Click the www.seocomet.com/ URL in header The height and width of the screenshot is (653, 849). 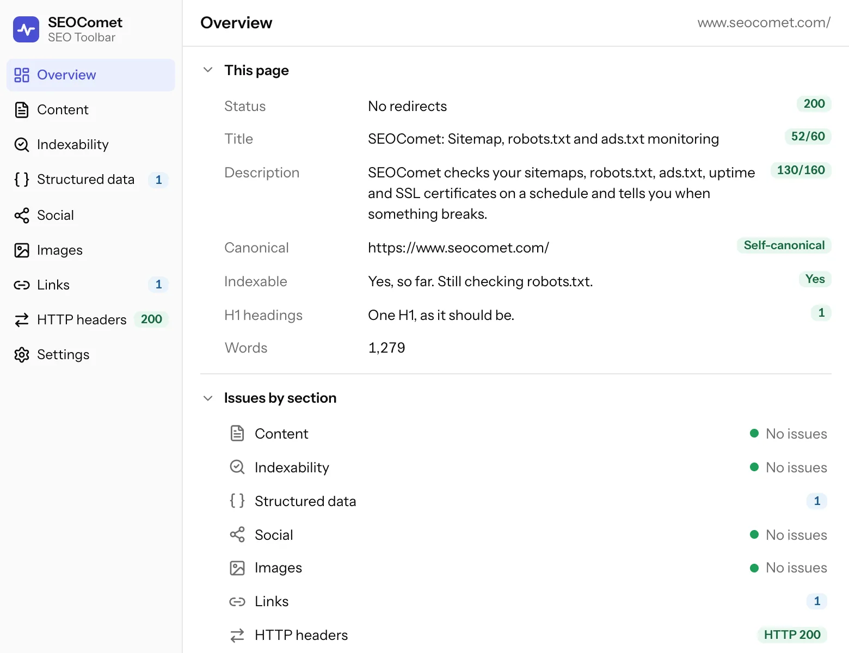coord(764,22)
